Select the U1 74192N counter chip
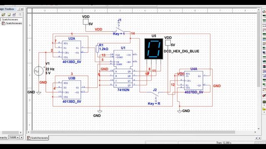The height and width of the screenshot is (149, 266). 123,69
